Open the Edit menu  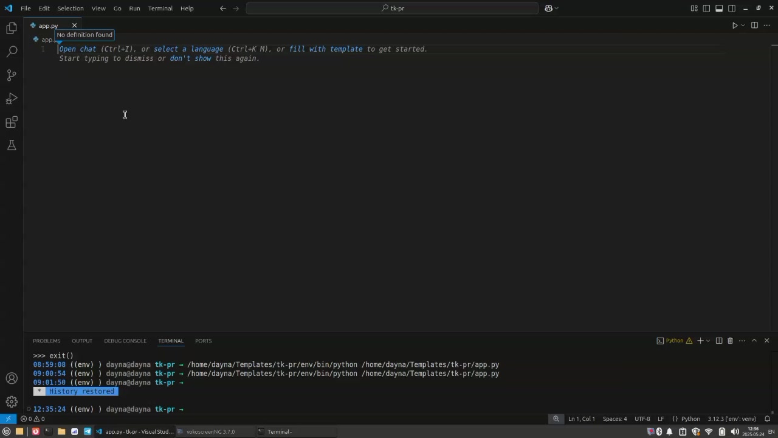tap(44, 9)
